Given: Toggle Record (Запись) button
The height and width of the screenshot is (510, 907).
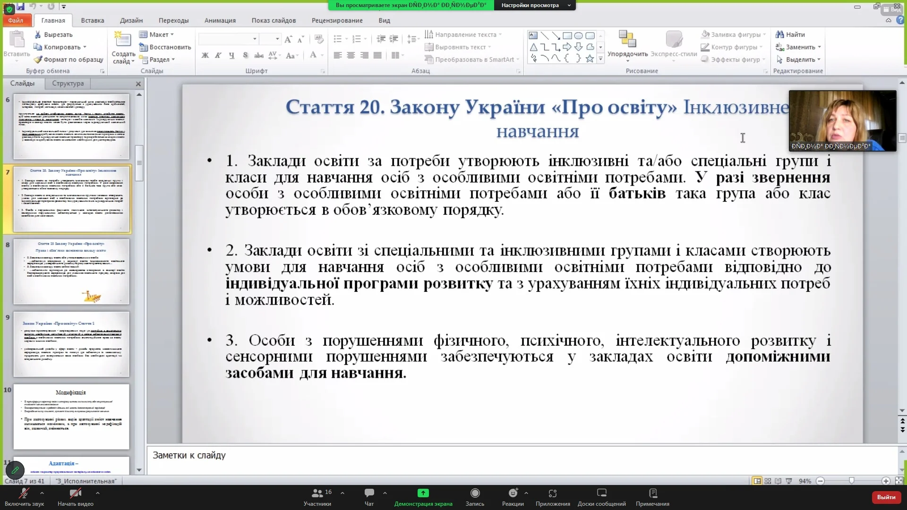Looking at the screenshot, I should coord(475,493).
